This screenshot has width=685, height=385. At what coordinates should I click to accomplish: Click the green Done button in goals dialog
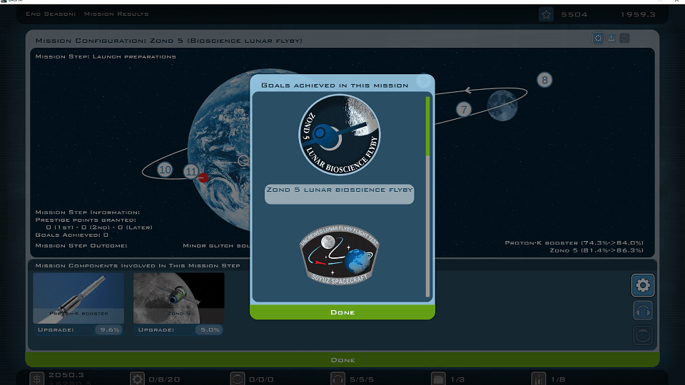[342, 312]
